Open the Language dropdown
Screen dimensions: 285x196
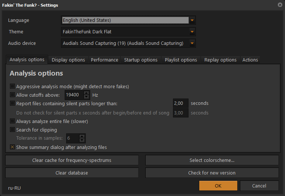click(192, 20)
